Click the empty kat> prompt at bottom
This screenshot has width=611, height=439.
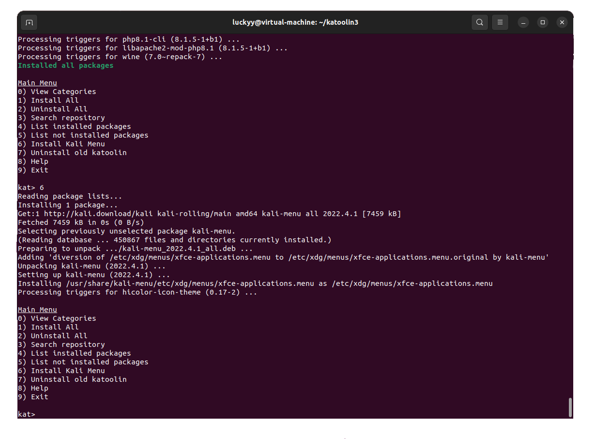27,414
